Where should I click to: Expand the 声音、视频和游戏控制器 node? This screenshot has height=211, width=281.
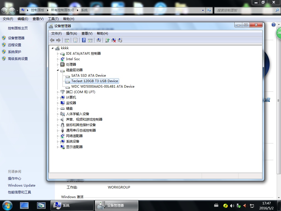[x=58, y=120]
